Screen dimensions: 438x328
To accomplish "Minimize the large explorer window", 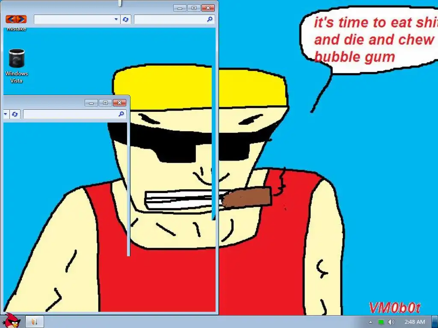I will (x=180, y=8).
